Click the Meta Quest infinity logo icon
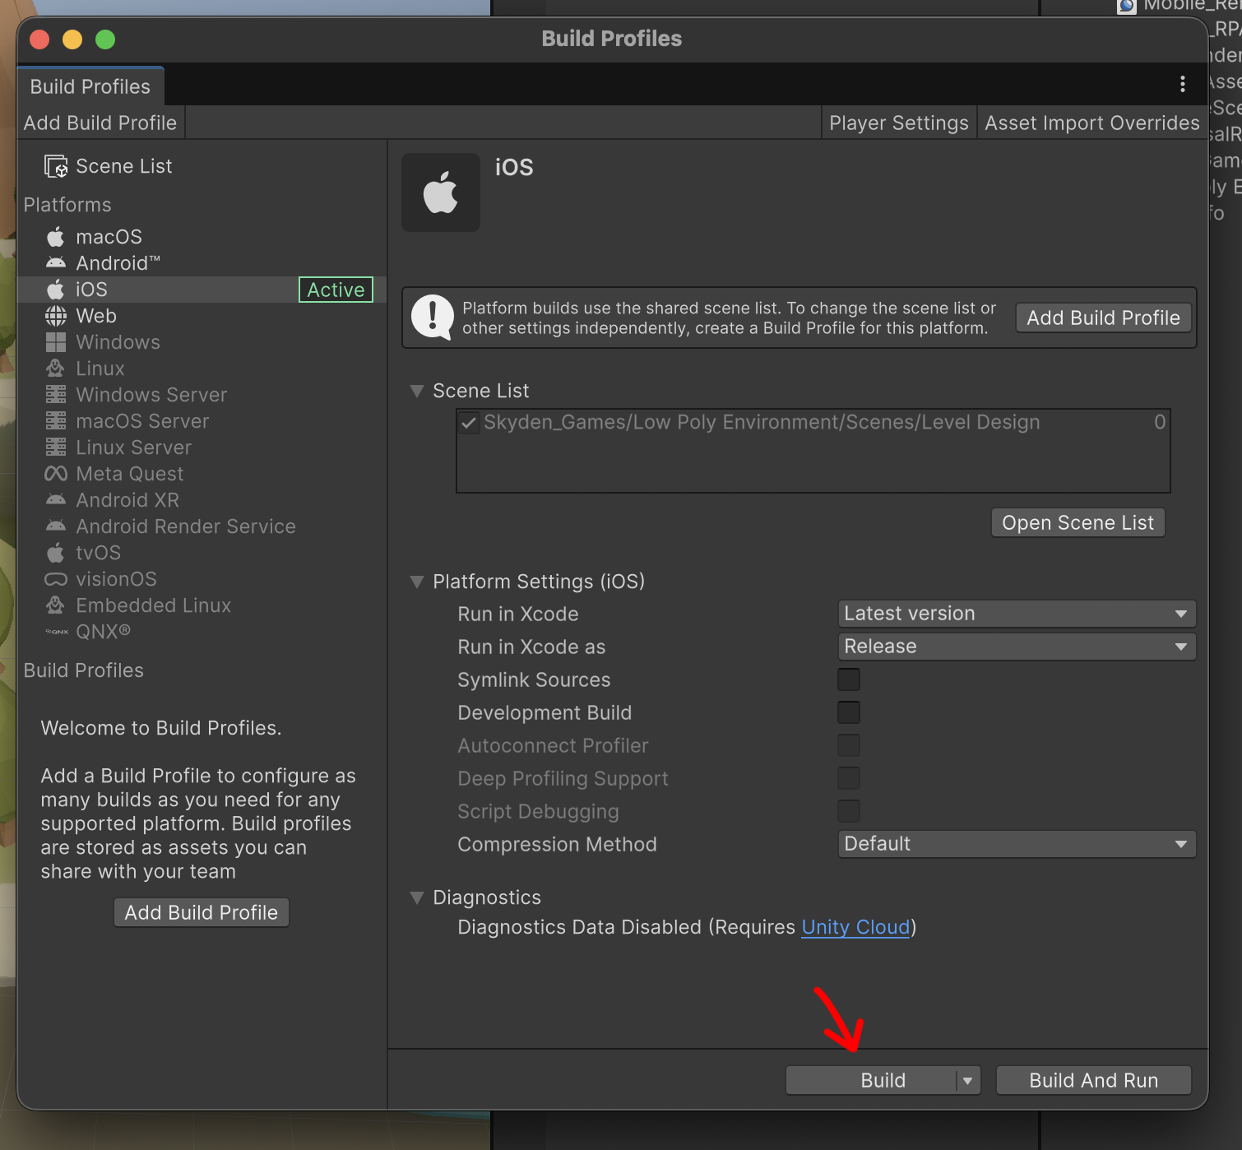 [x=56, y=474]
